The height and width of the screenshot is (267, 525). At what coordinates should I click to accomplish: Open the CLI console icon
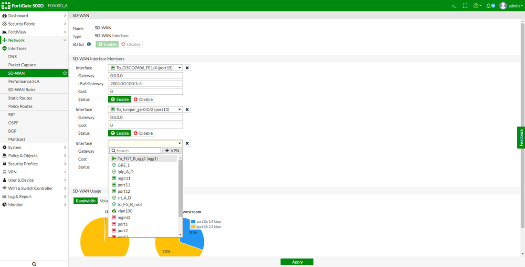point(454,6)
